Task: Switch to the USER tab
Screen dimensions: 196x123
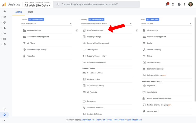Action: [x=31, y=12]
